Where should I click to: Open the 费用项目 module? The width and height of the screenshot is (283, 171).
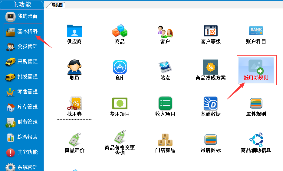click(x=120, y=107)
